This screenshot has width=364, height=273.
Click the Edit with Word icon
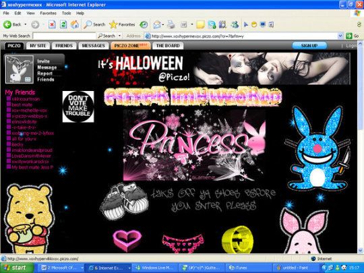pos(183,24)
